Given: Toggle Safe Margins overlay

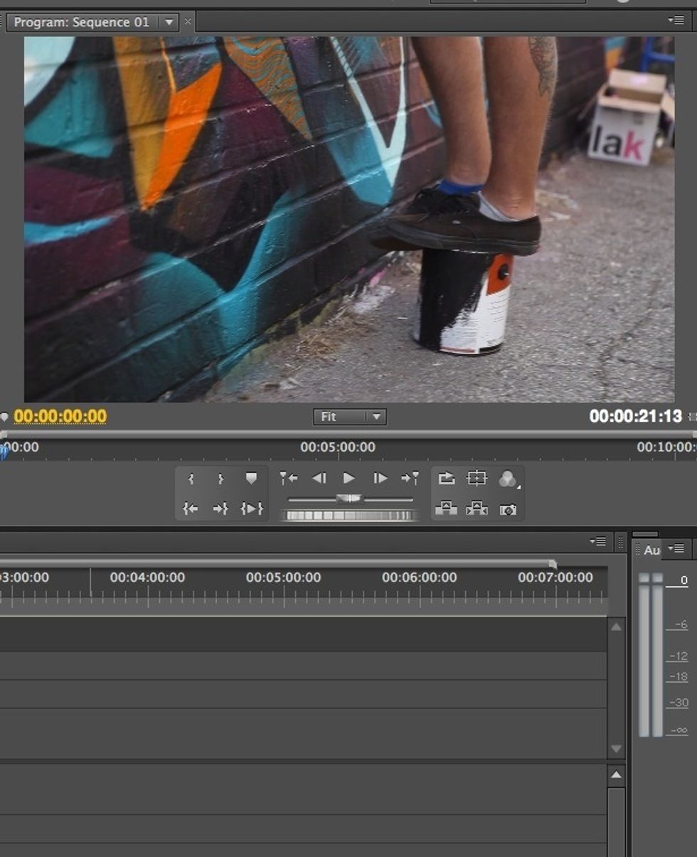Looking at the screenshot, I should click(x=477, y=478).
